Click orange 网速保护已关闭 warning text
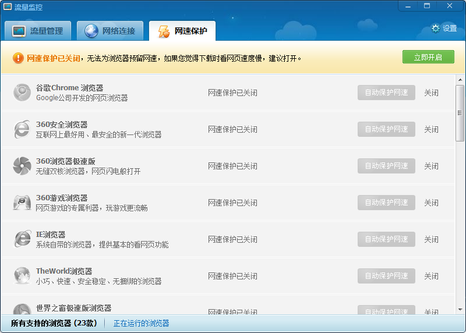Image resolution: width=466 pixels, height=333 pixels. (54, 58)
